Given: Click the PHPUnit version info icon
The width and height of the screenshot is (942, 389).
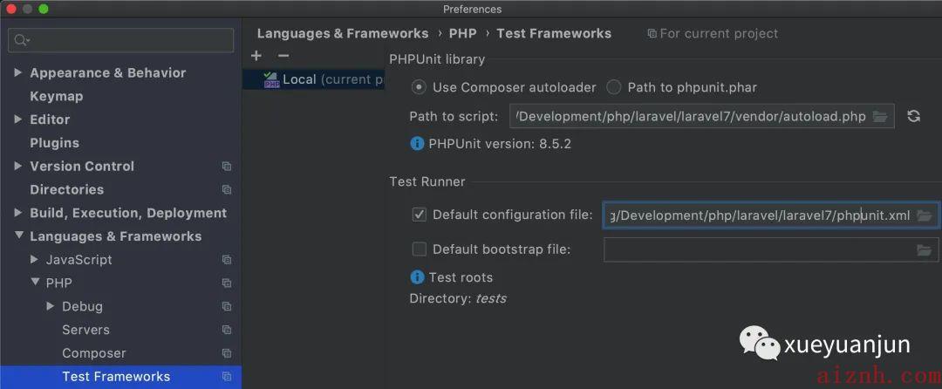Looking at the screenshot, I should click(x=417, y=144).
